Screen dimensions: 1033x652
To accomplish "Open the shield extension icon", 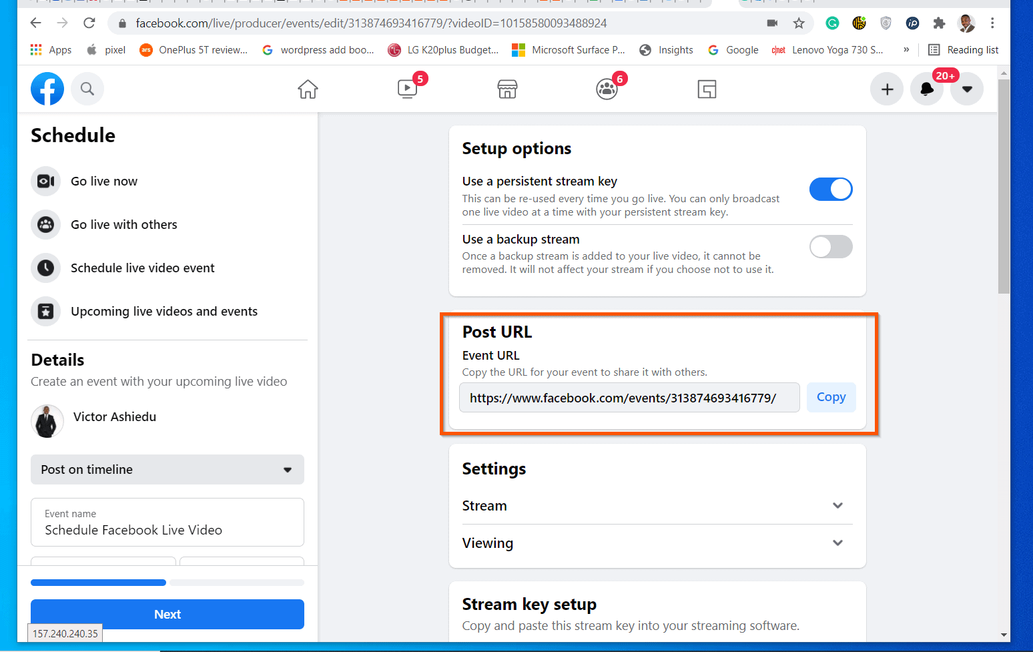I will coord(886,23).
